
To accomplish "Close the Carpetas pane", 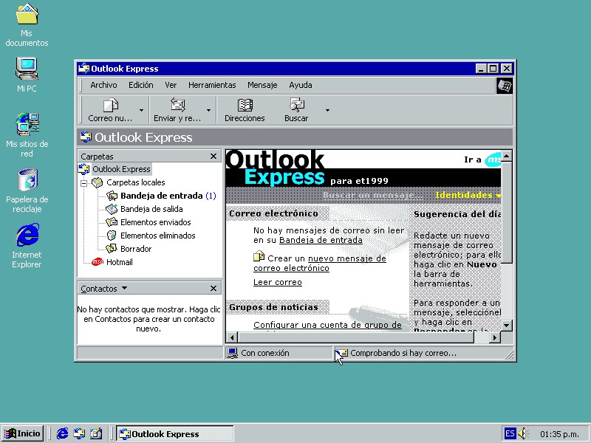I will click(213, 156).
